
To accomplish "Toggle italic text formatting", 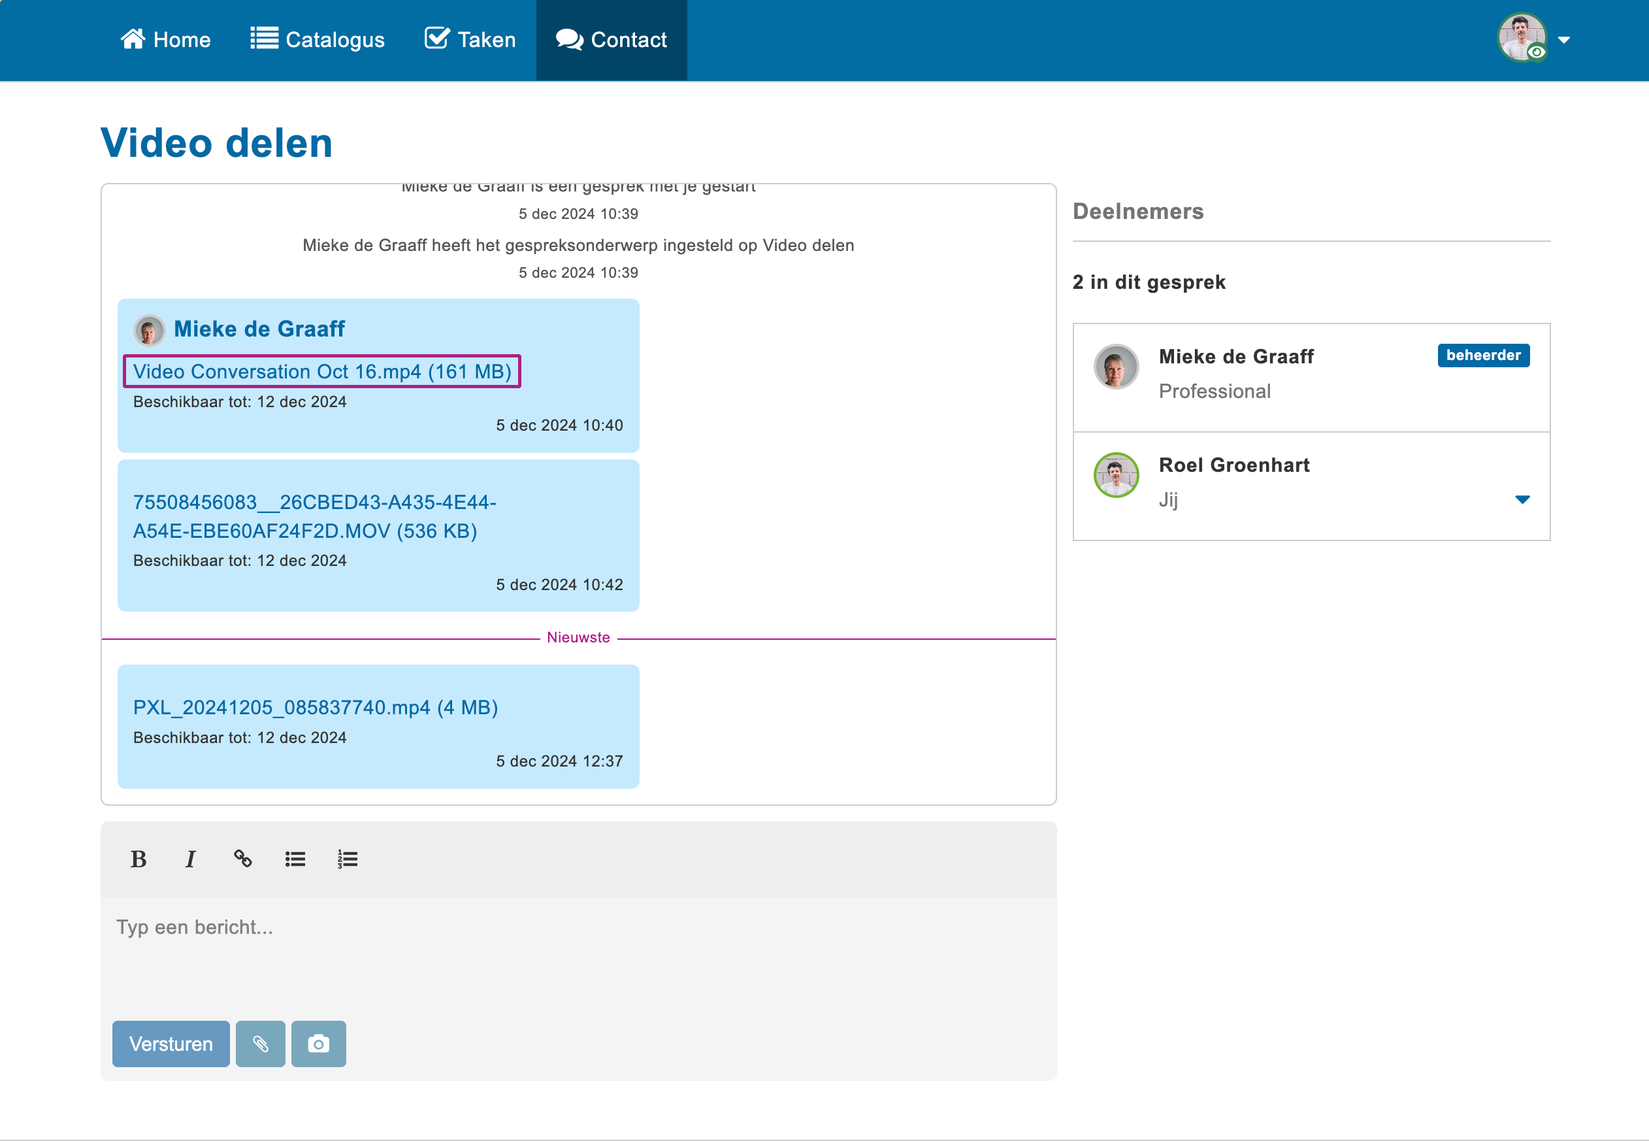I will pos(190,859).
